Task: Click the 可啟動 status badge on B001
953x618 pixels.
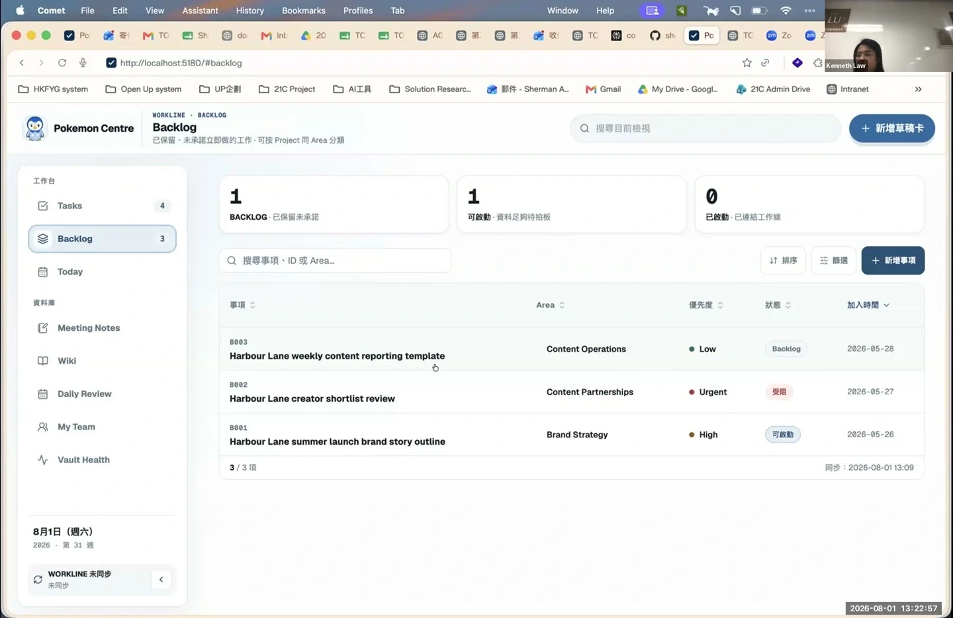Action: (782, 435)
